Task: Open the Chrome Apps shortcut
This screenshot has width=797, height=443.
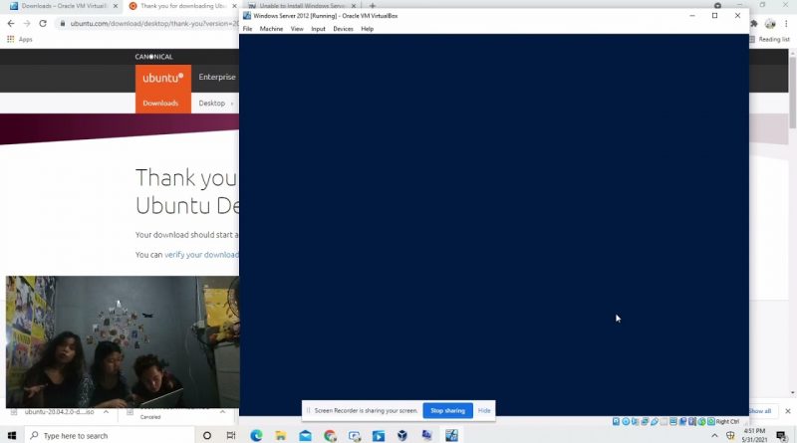Action: pos(19,39)
